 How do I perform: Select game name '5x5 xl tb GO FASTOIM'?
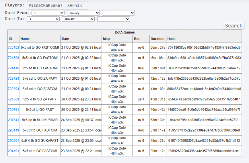click(x=40, y=130)
